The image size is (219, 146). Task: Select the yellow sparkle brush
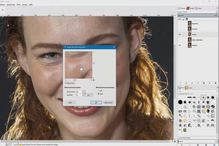pyautogui.click(x=185, y=120)
